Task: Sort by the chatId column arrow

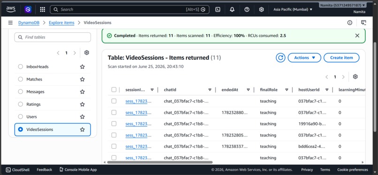Action: pos(210,90)
